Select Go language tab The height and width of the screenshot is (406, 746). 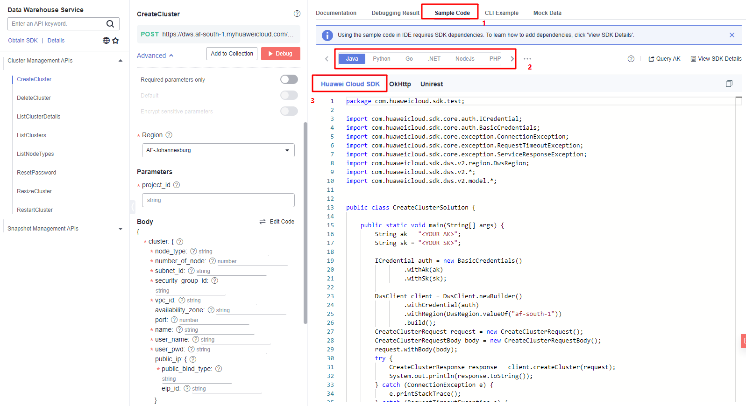coord(409,59)
